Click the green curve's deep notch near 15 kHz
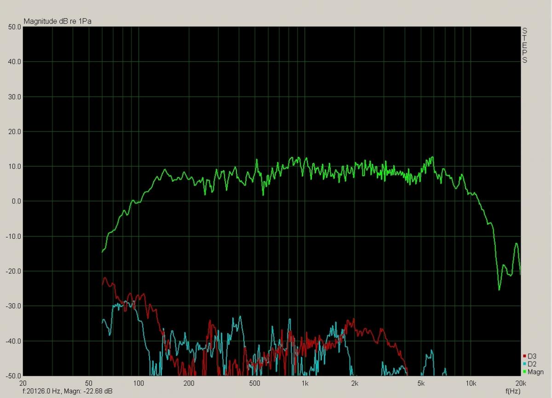This screenshot has width=552, height=398. [499, 288]
